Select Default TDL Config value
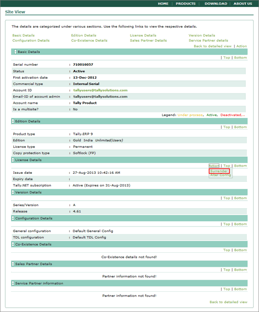The image size is (259, 312). tap(89, 237)
